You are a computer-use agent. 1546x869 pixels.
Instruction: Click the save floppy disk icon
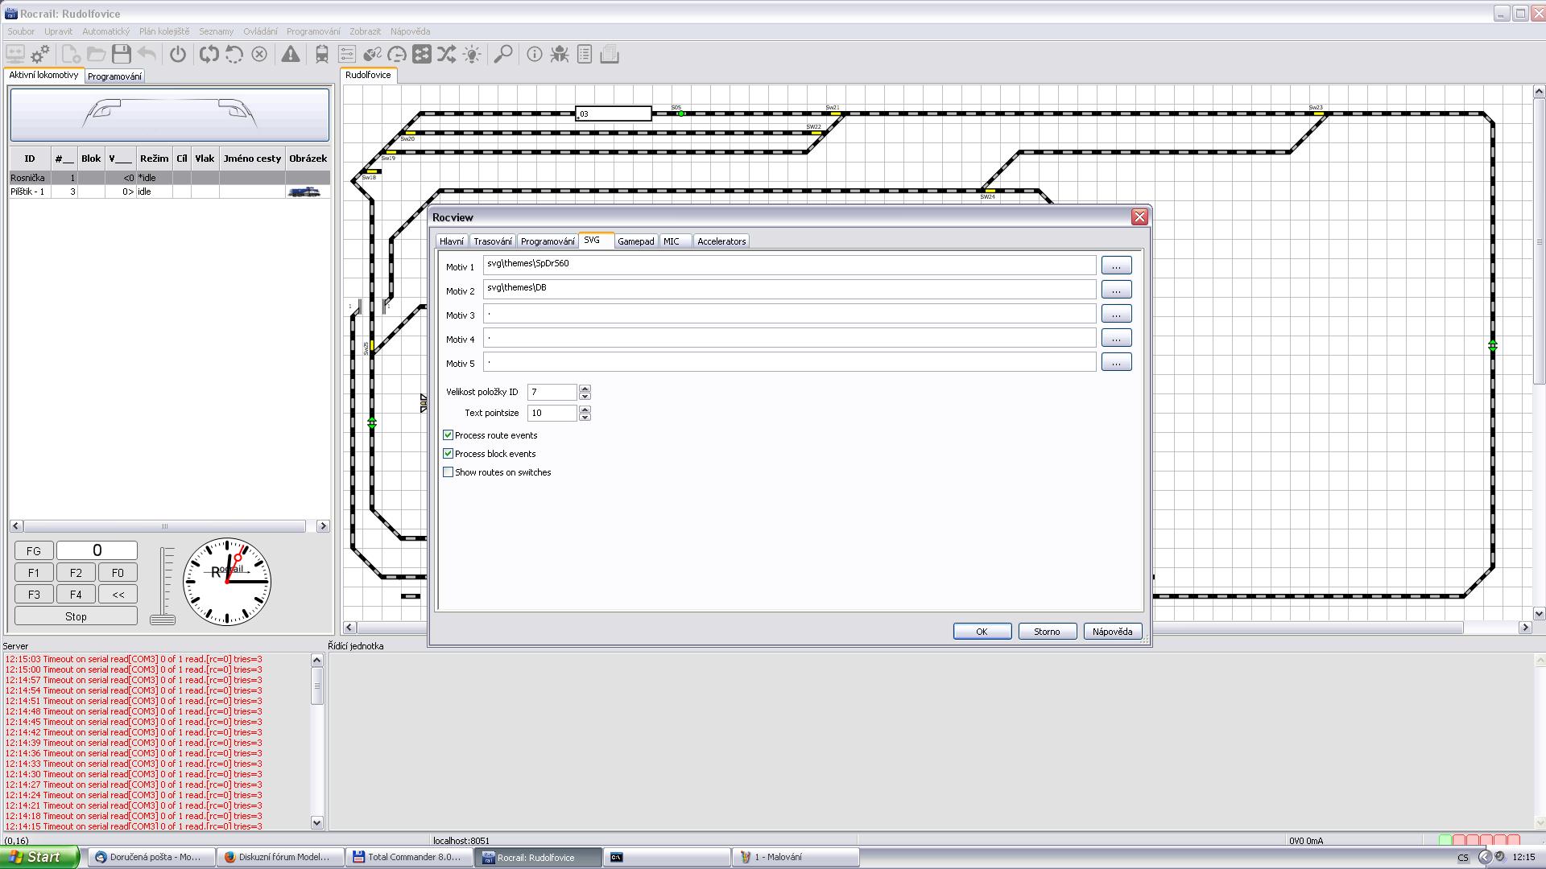tap(122, 55)
